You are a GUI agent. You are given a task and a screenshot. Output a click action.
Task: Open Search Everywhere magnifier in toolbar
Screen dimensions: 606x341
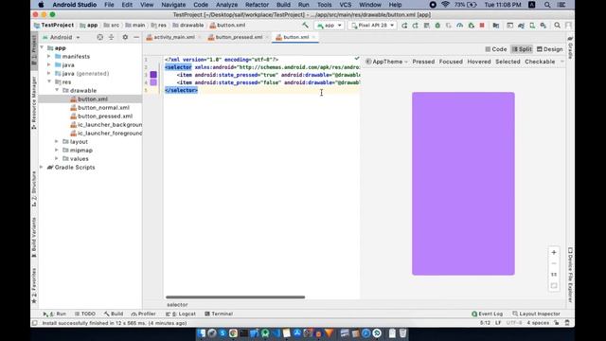pyautogui.click(x=557, y=26)
